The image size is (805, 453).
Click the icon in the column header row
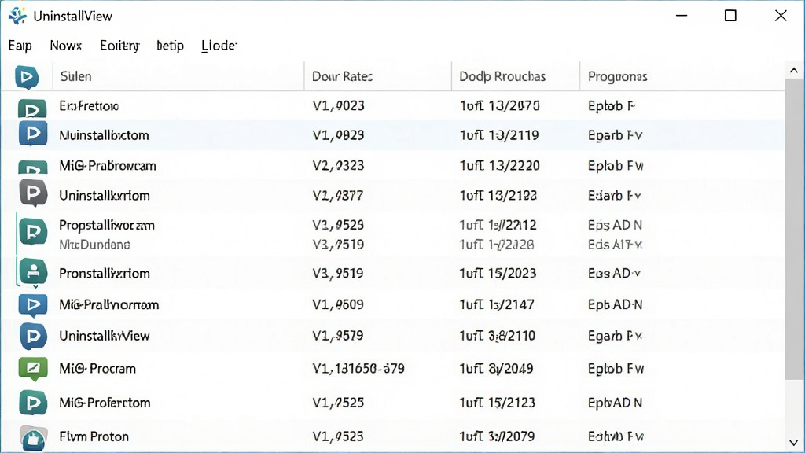point(27,77)
